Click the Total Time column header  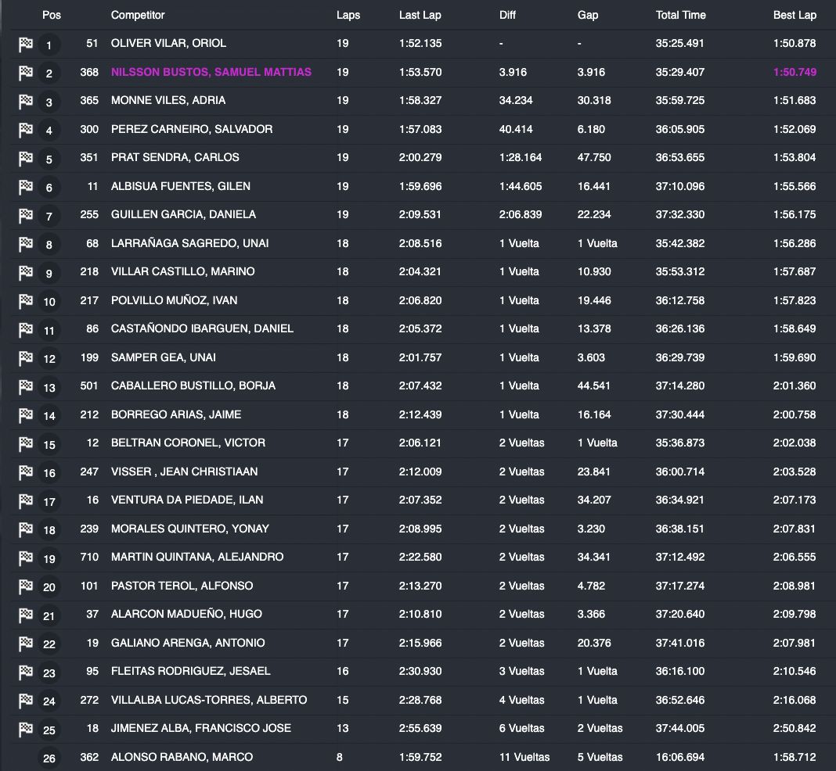point(680,15)
